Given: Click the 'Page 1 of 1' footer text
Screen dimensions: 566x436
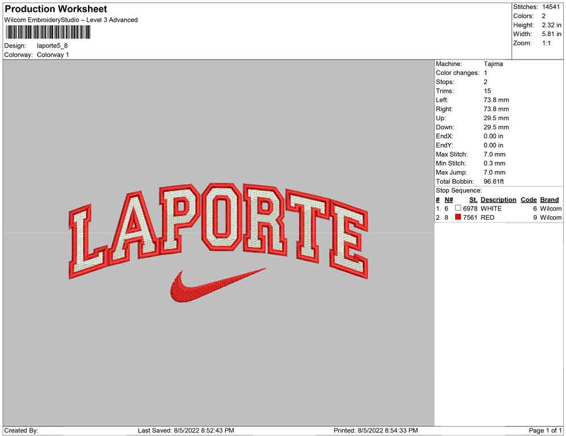Looking at the screenshot, I should [x=545, y=430].
